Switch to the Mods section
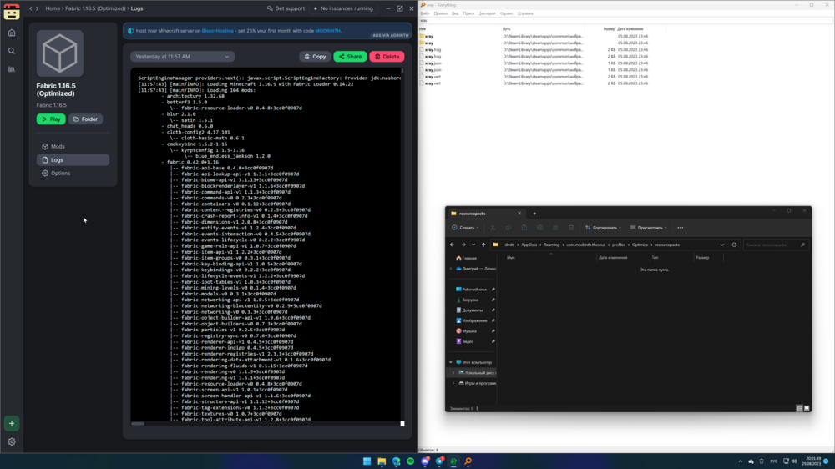 pyautogui.click(x=73, y=146)
